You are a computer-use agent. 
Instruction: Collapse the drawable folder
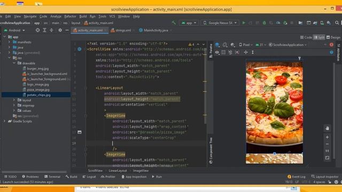click(x=14, y=63)
